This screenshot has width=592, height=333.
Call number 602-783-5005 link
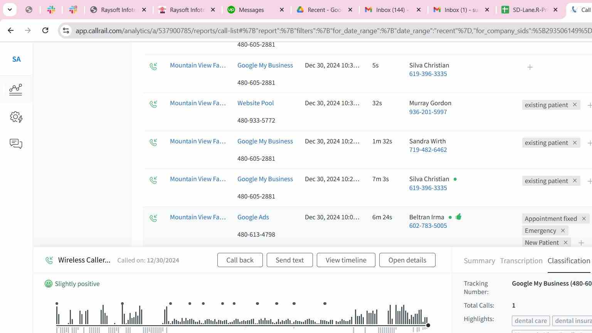pos(428,225)
